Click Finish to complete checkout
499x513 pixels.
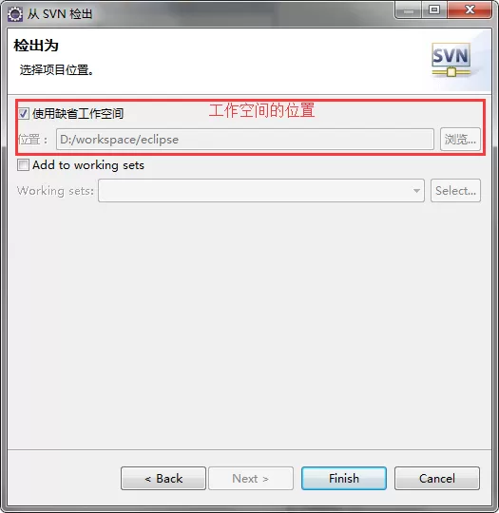344,478
